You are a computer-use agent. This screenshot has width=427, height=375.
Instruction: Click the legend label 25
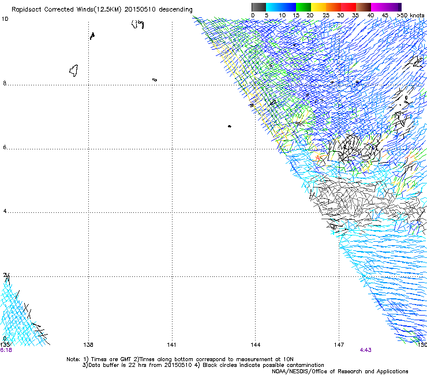326,15
